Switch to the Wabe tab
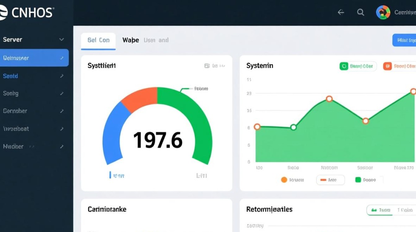 (130, 40)
